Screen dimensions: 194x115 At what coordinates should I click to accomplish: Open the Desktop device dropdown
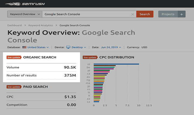pos(79,47)
